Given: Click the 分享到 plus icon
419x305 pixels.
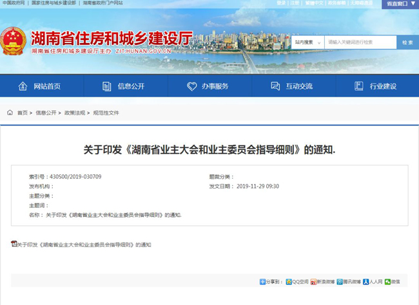Looking at the screenshot, I should 262,282.
